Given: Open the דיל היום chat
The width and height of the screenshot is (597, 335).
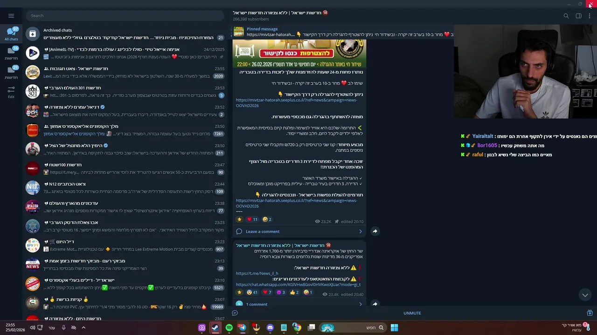Looking at the screenshot, I should click(x=126, y=245).
